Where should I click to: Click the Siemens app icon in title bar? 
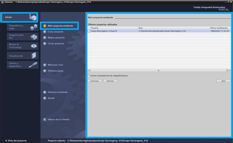[x=2, y=2]
